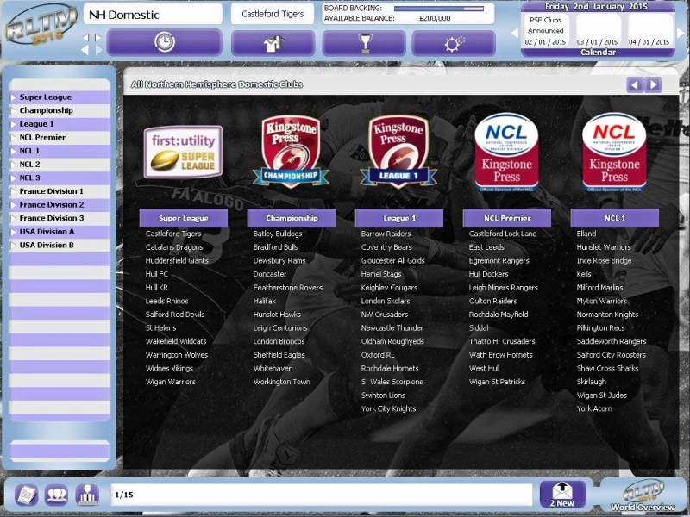The image size is (690, 517).
Task: Open the 2 New mail inbox
Action: click(x=562, y=494)
